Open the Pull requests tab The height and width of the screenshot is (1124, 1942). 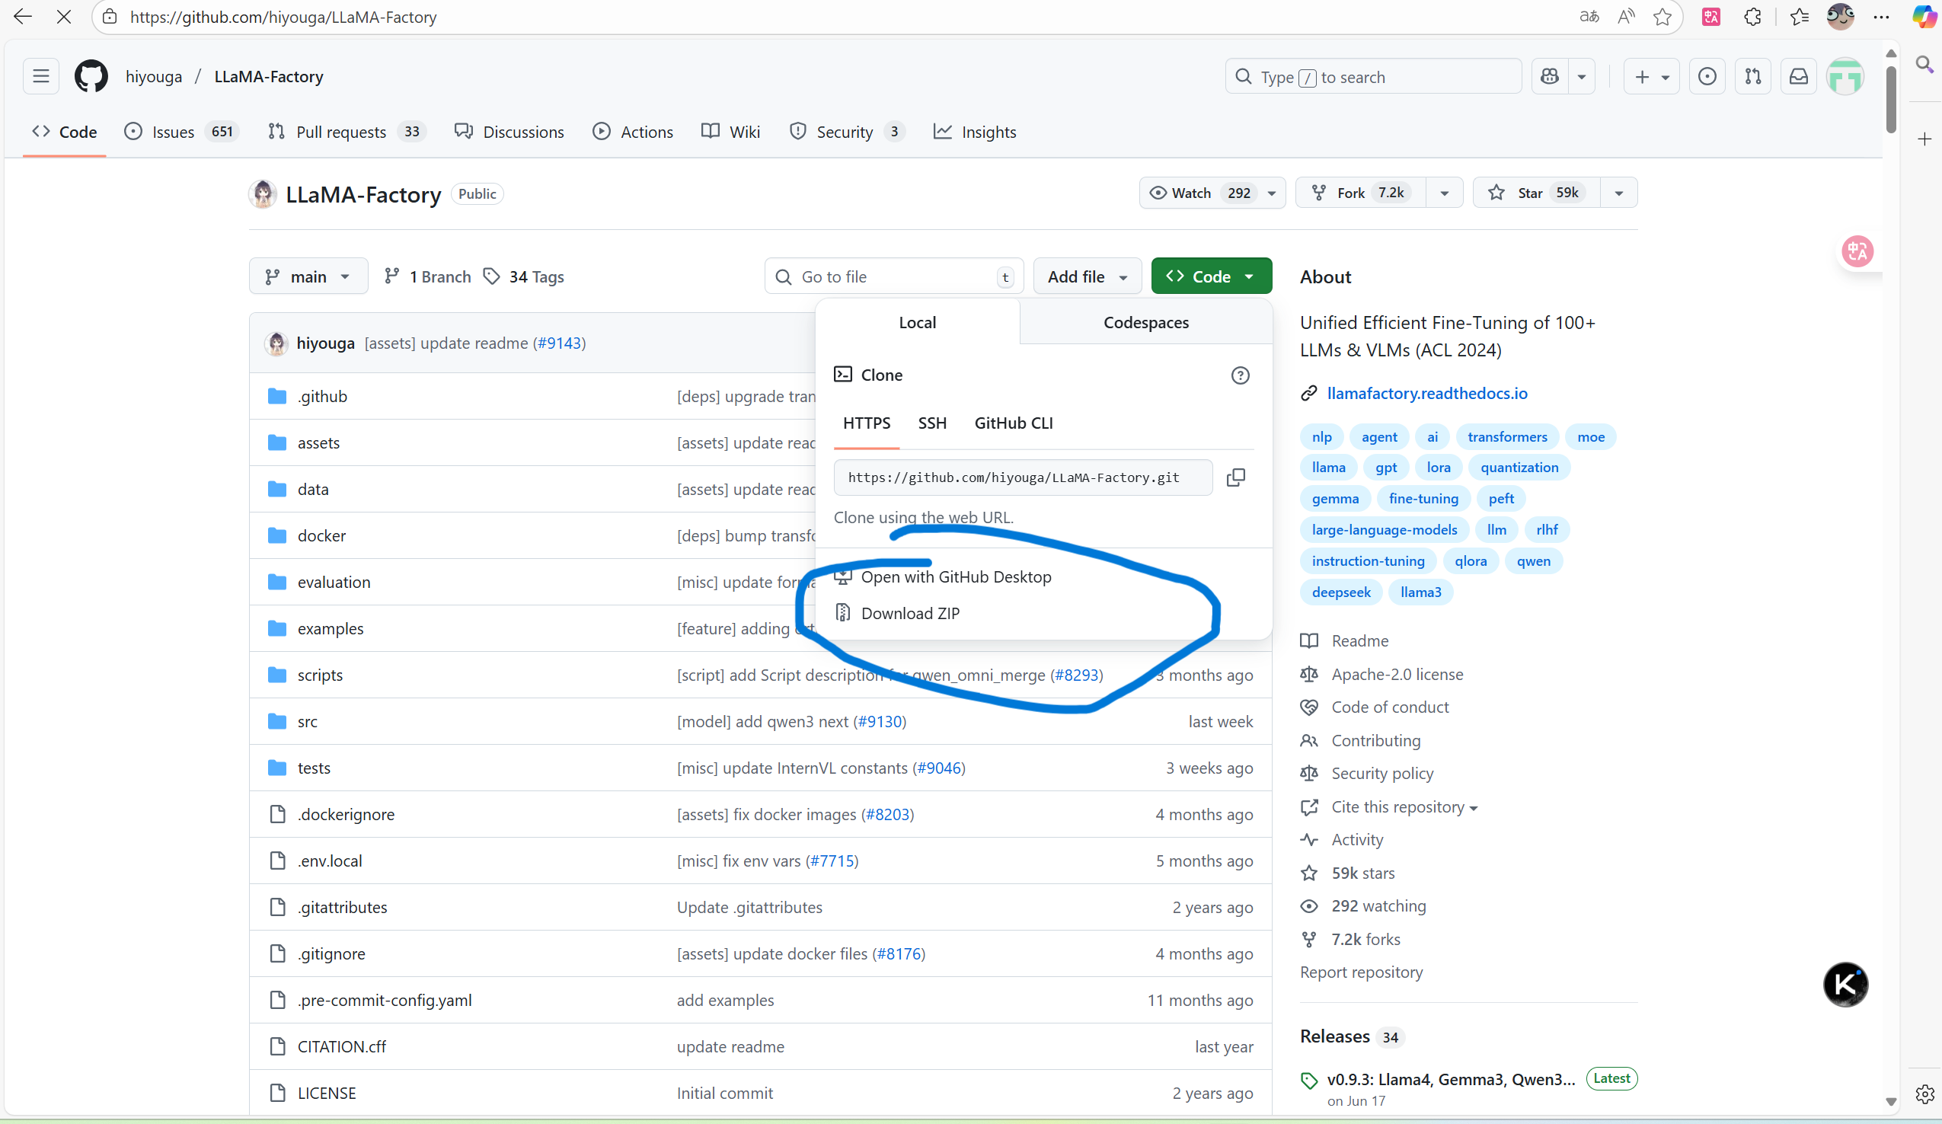[x=347, y=132]
